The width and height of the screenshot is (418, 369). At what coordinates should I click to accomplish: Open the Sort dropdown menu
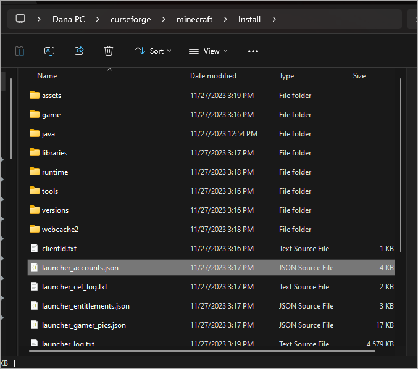point(153,51)
